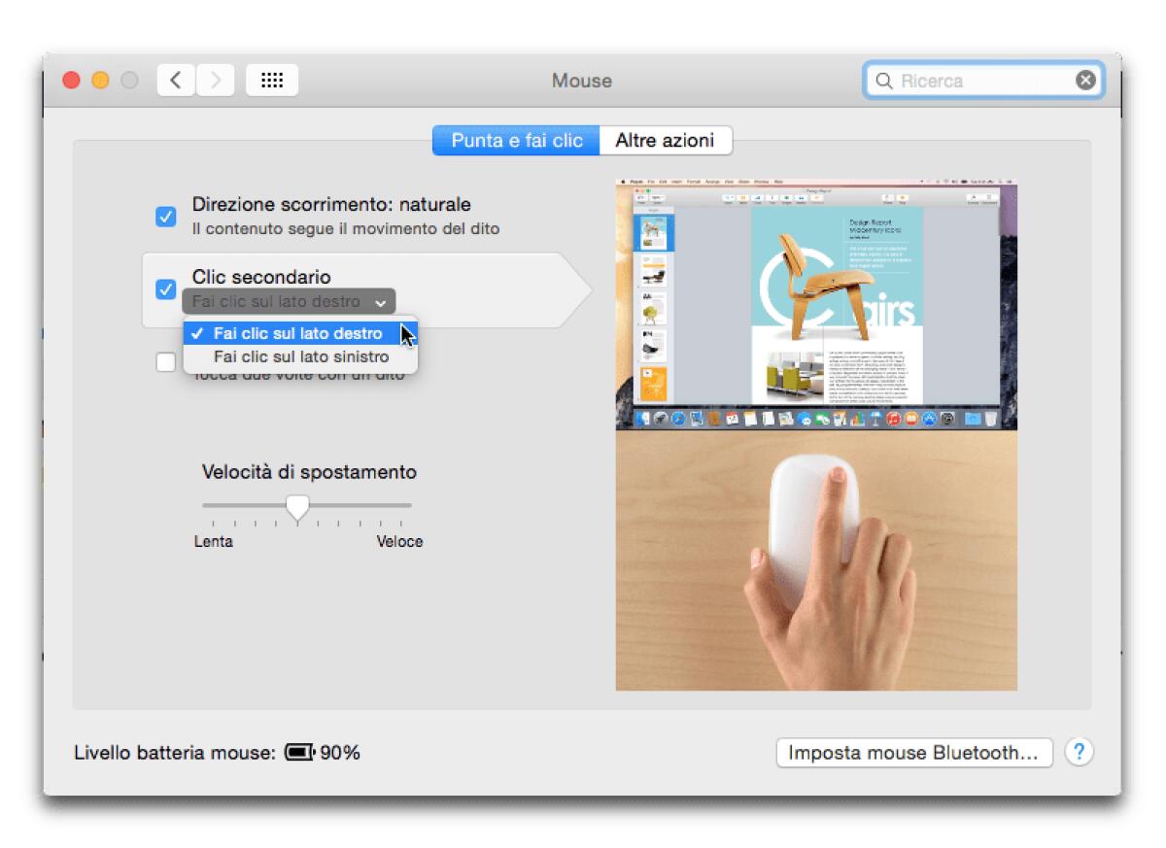Disable Direzione scorrimento: naturale

164,217
